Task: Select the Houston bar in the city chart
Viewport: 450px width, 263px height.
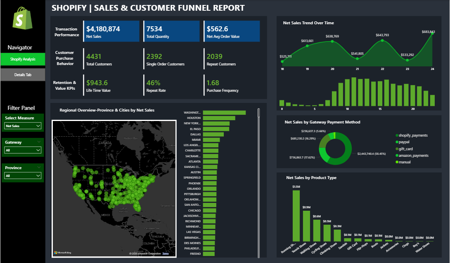Action: (219, 118)
